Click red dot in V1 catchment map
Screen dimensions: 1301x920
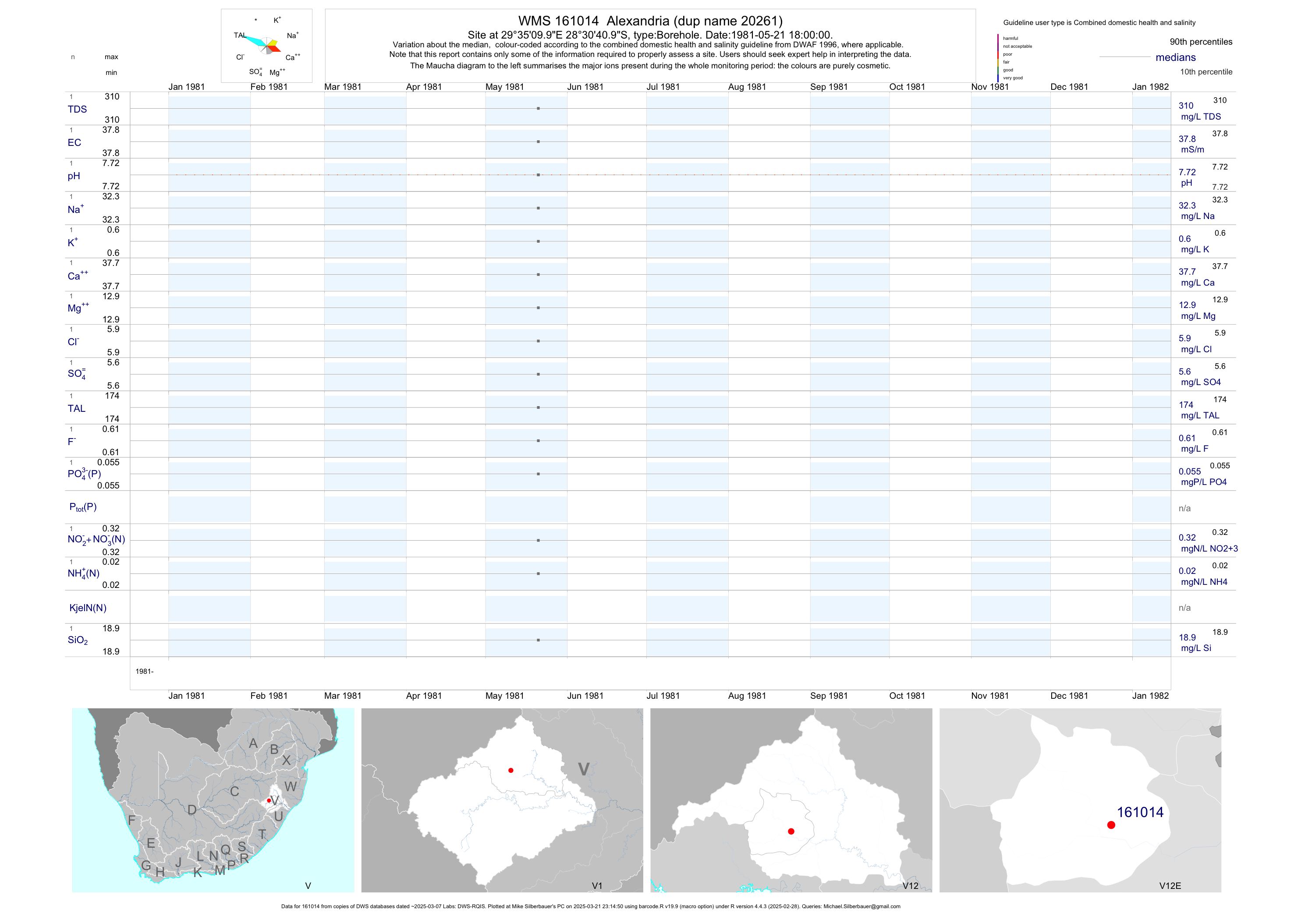(510, 771)
